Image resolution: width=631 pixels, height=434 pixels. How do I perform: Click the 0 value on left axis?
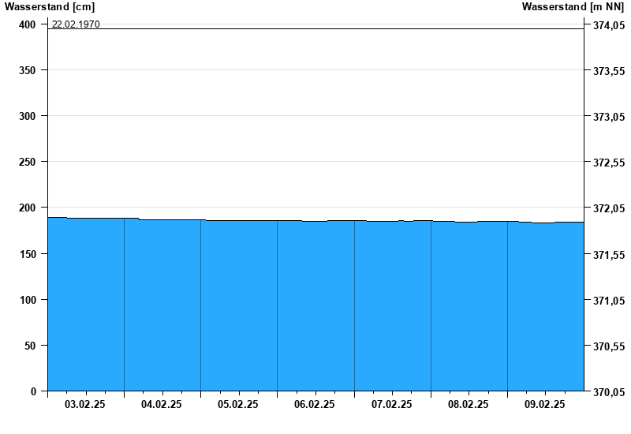pyautogui.click(x=33, y=391)
